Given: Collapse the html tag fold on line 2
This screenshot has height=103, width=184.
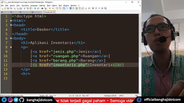Looking at the screenshot, I should [x=11, y=21].
